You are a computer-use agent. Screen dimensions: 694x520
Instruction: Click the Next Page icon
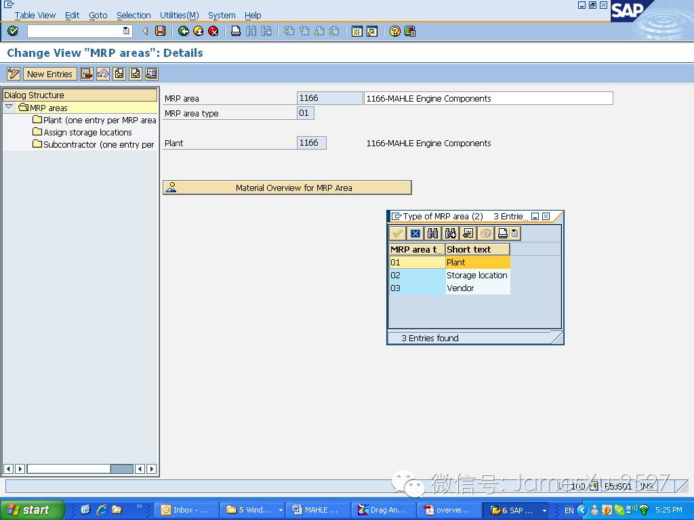319,31
